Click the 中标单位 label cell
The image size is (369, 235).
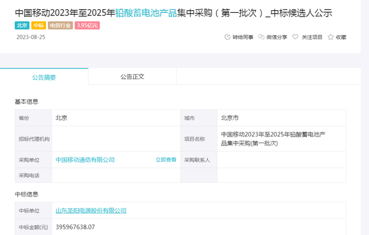coord(33,210)
